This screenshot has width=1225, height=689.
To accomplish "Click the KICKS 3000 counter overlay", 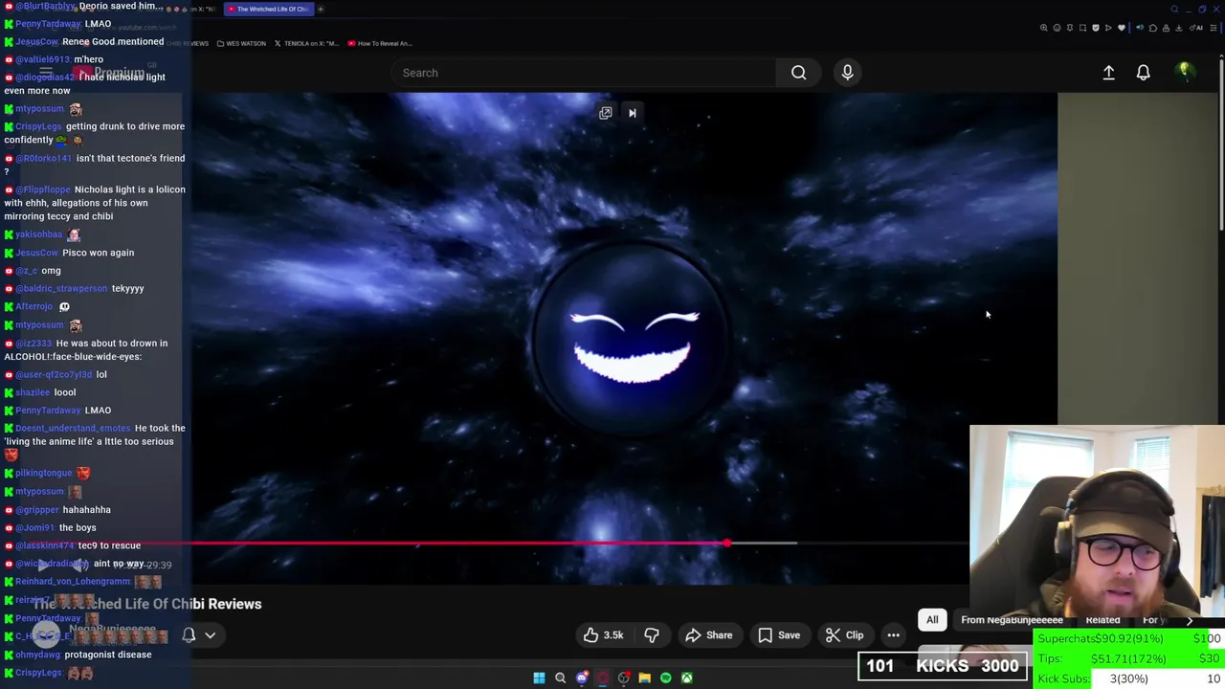I will pyautogui.click(x=943, y=666).
